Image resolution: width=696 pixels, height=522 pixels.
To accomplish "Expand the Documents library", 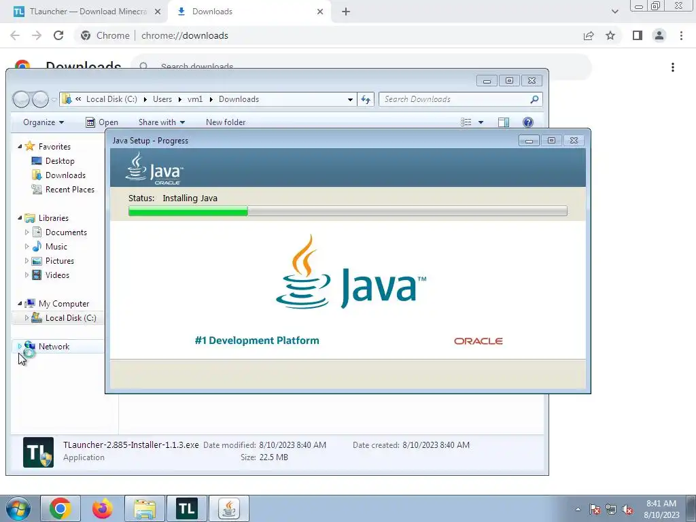I will (x=27, y=232).
